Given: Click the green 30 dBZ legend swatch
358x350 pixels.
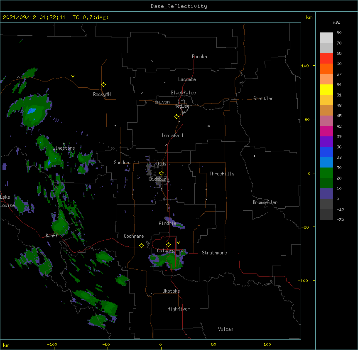Looking at the screenshot, I should [x=326, y=173].
